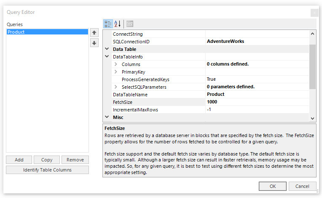Collapse the DataTableInfo node
This screenshot has height=198, width=322.
pos(107,56)
